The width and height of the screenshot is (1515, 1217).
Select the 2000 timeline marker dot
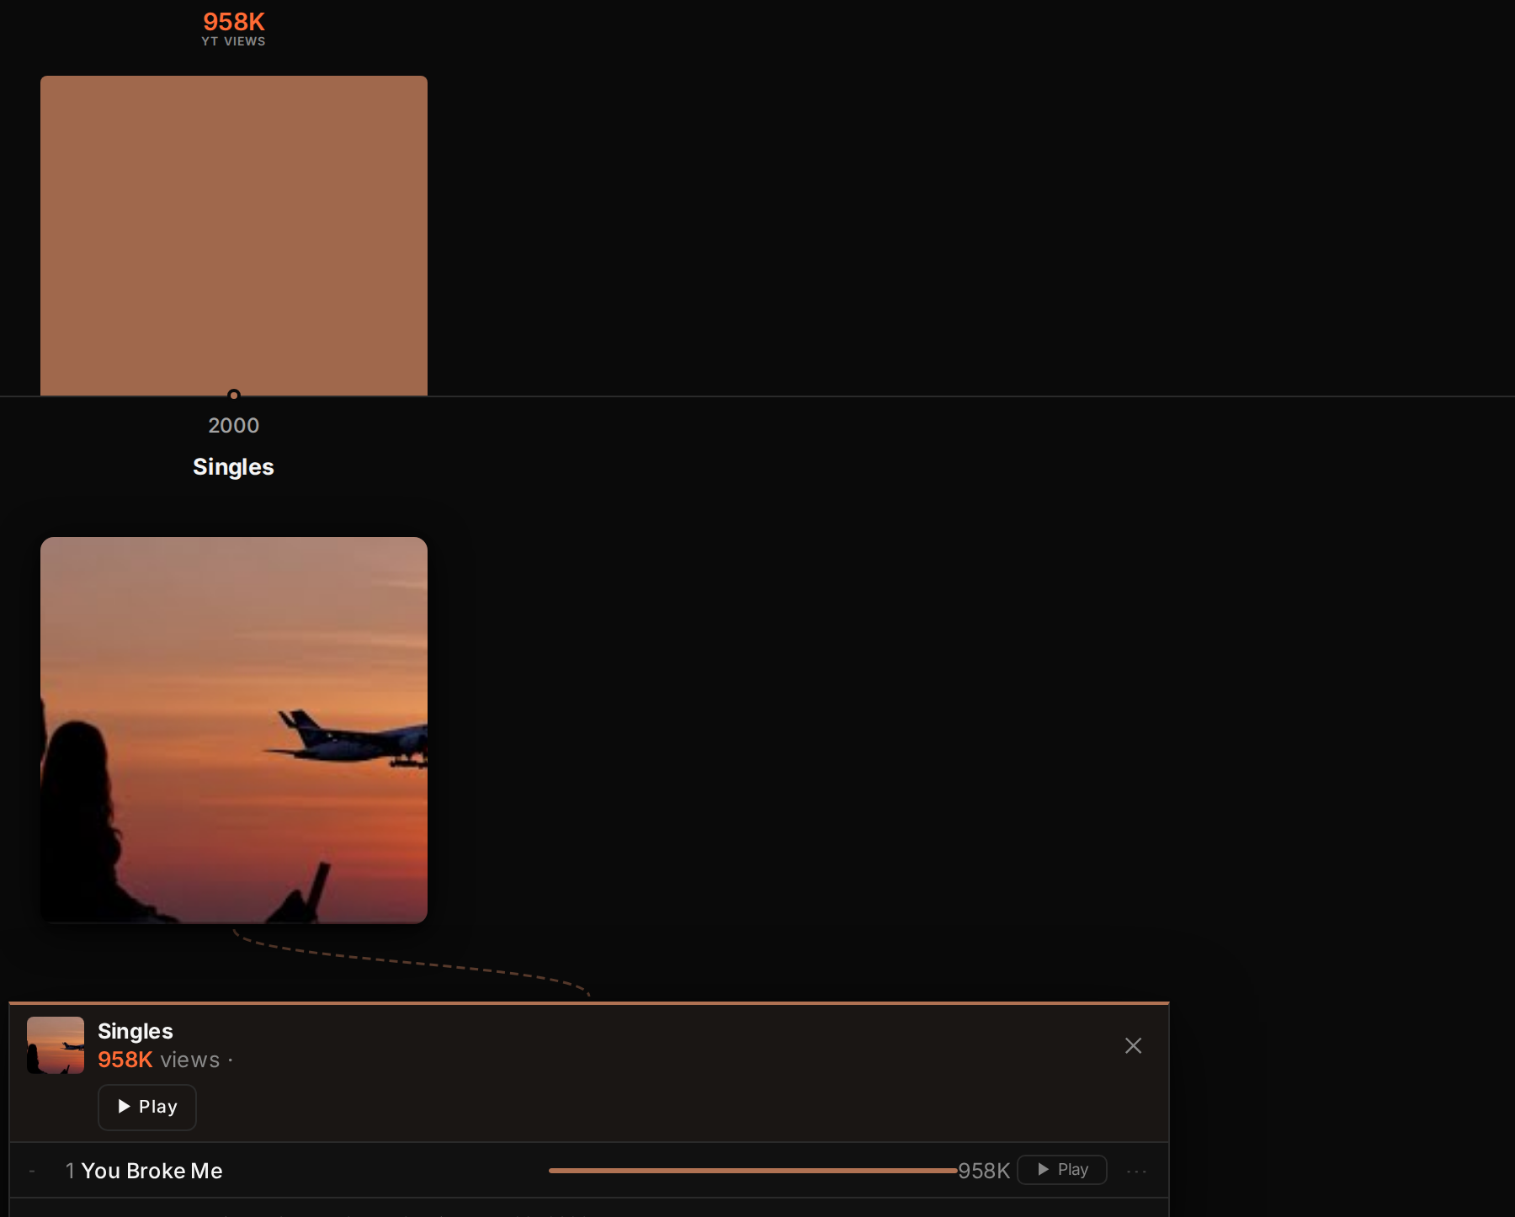[x=234, y=395]
